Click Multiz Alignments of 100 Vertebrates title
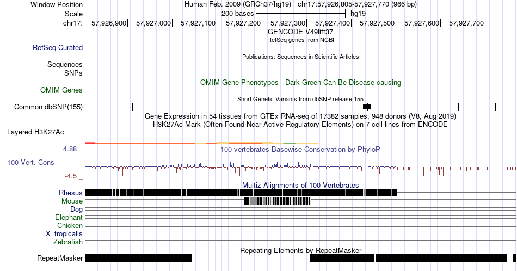 (x=300, y=185)
